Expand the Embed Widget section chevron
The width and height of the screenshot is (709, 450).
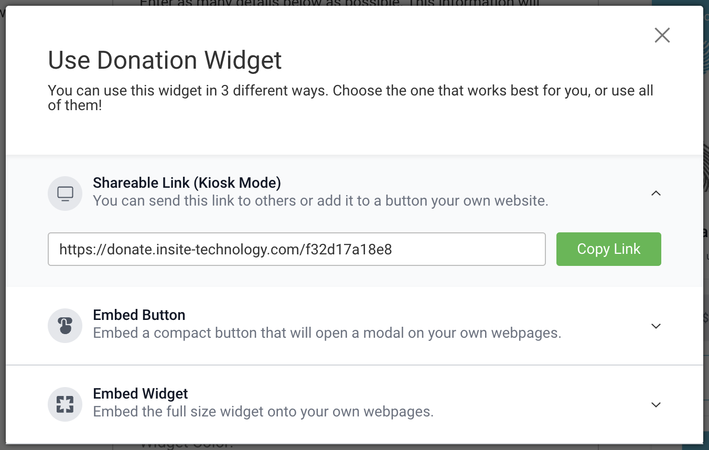pyautogui.click(x=656, y=405)
